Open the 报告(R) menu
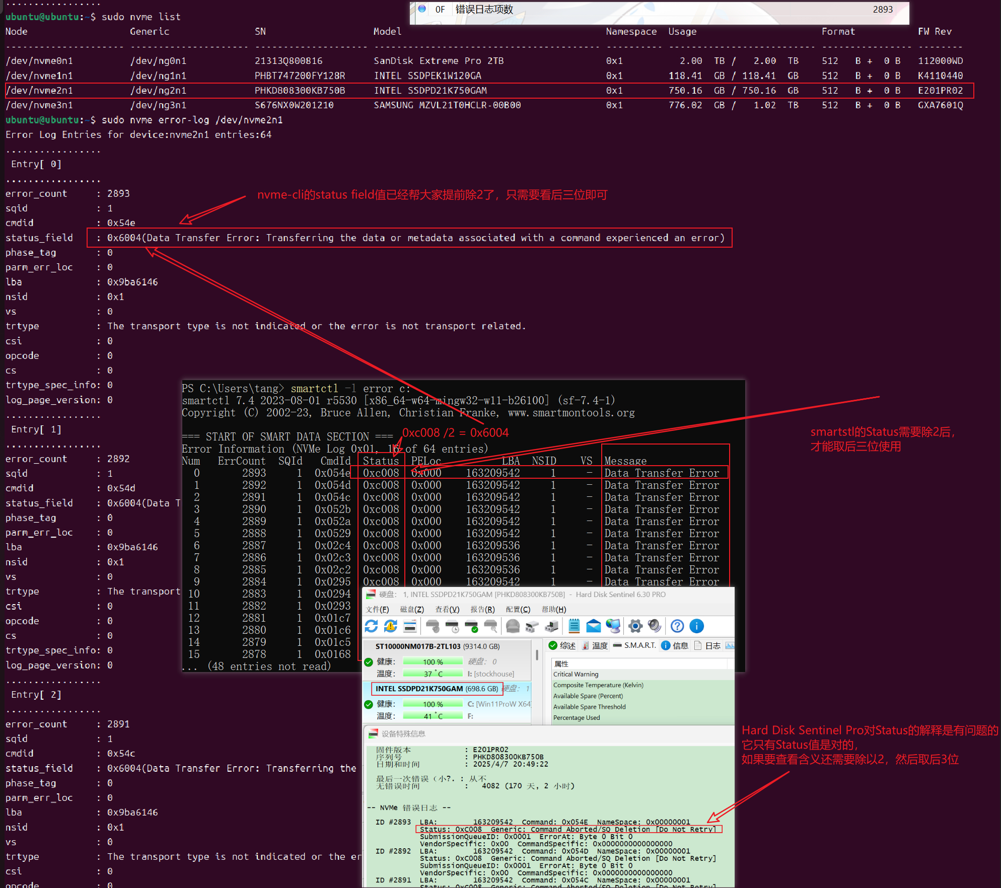The height and width of the screenshot is (888, 1001). [x=482, y=609]
